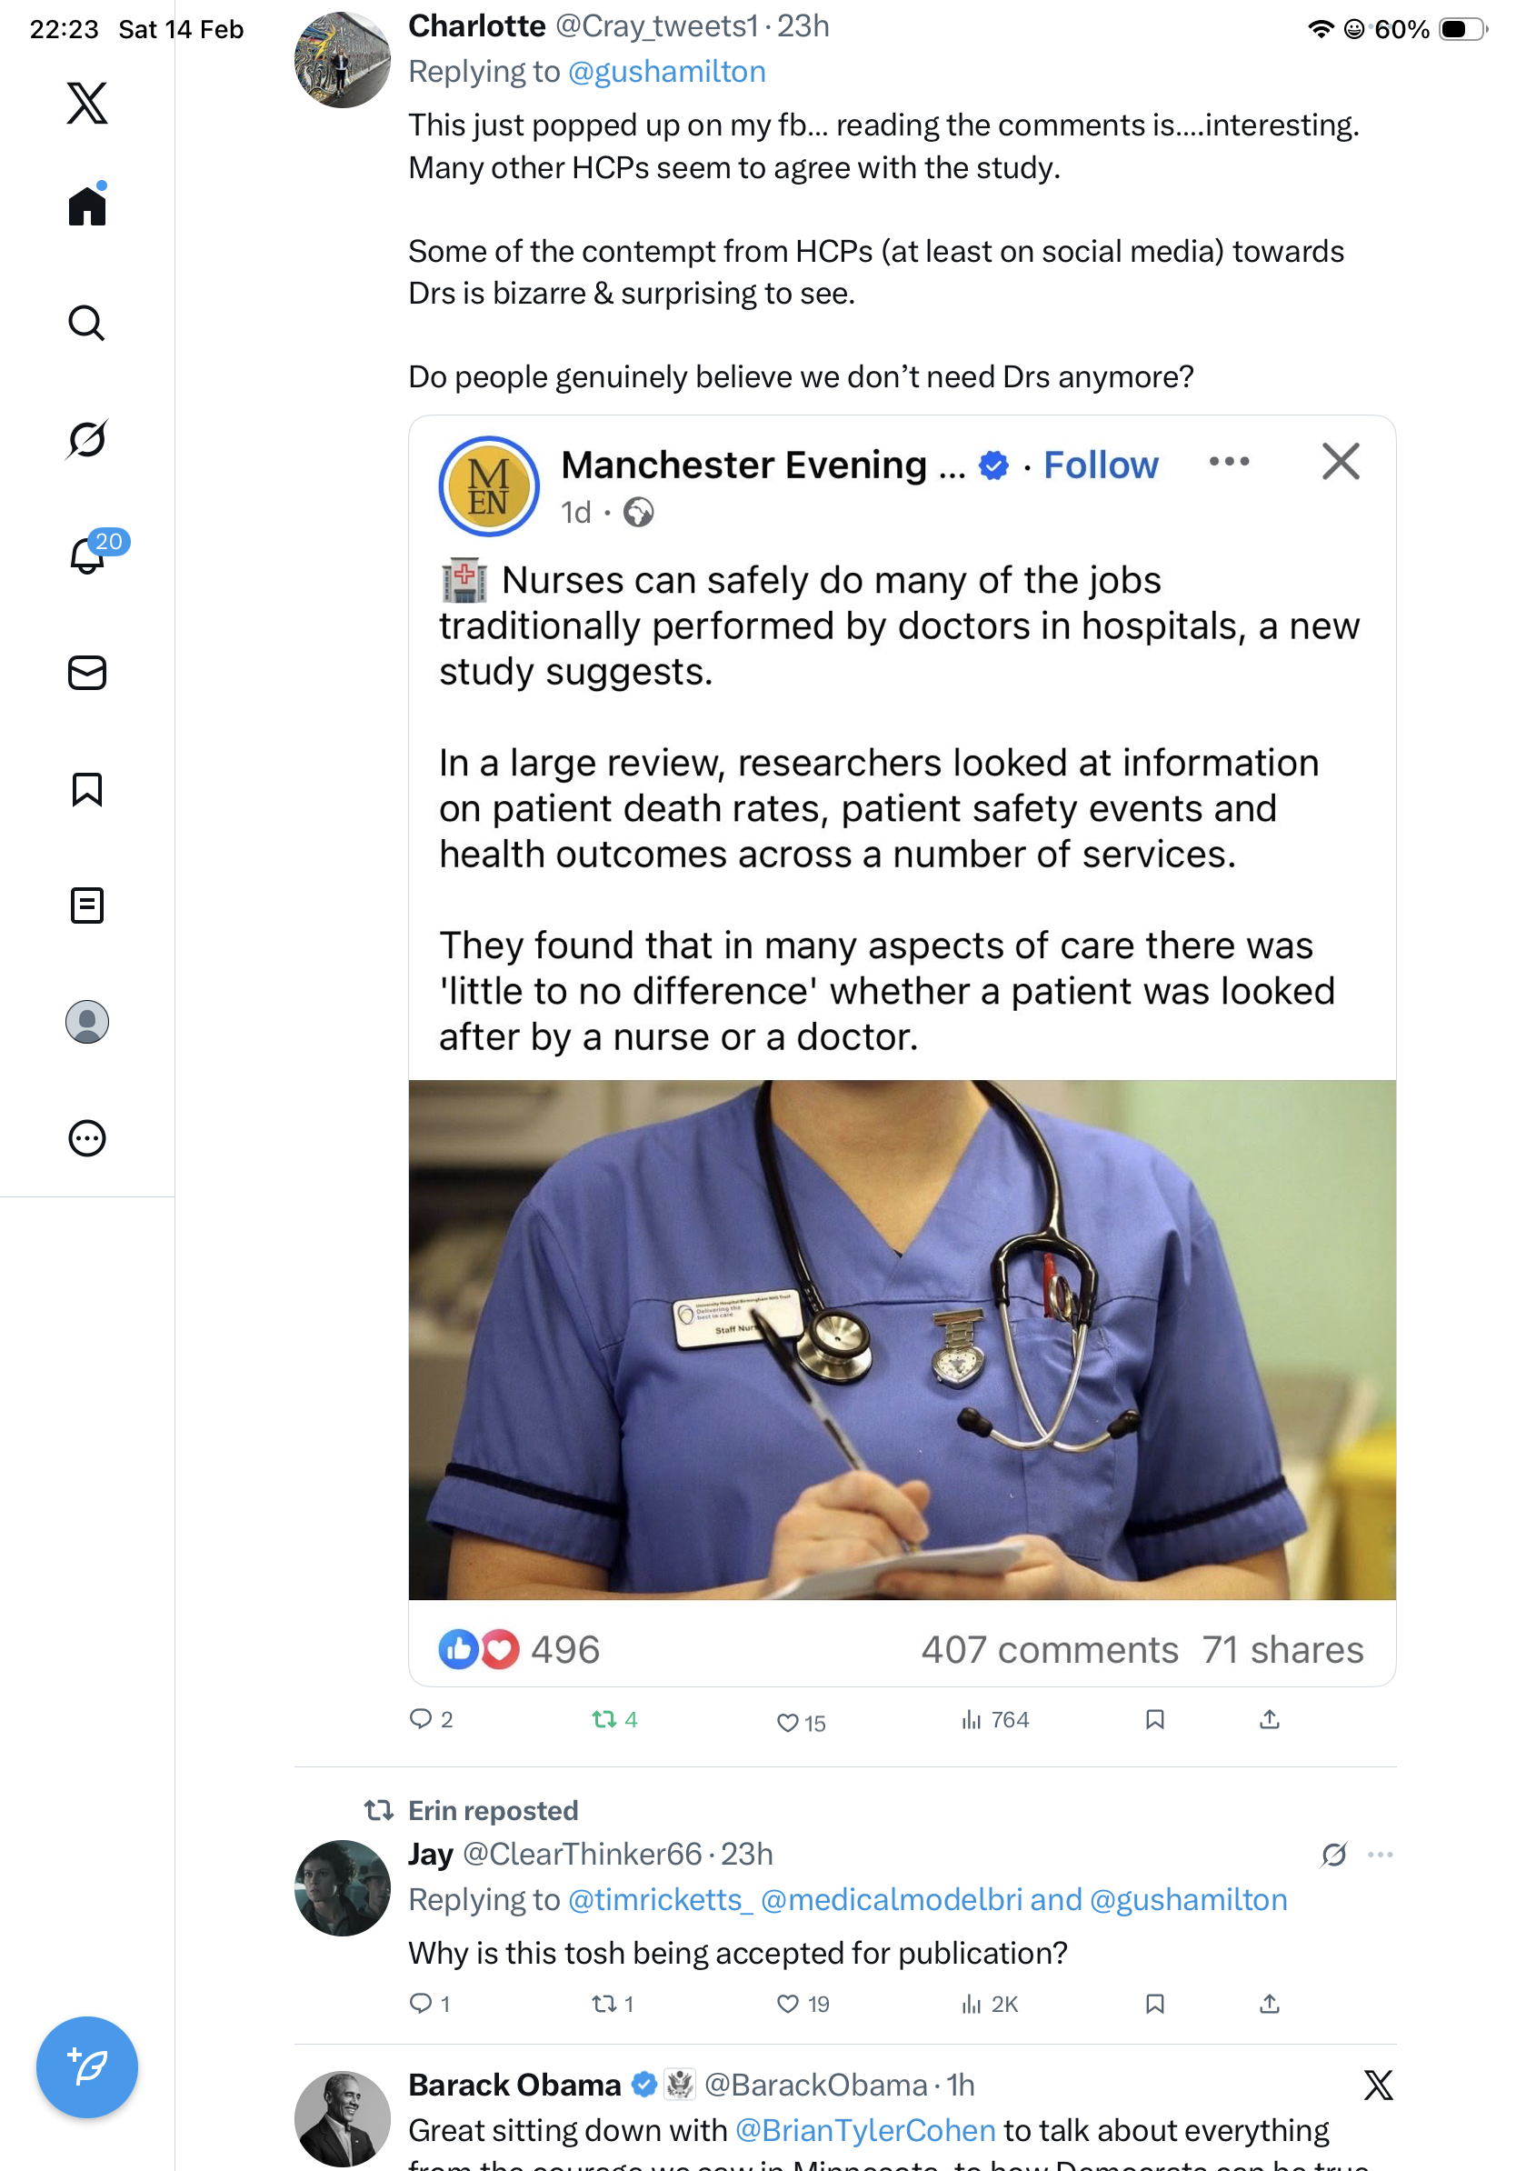Open Lists icon in sidebar
1516x2171 pixels.
[87, 905]
